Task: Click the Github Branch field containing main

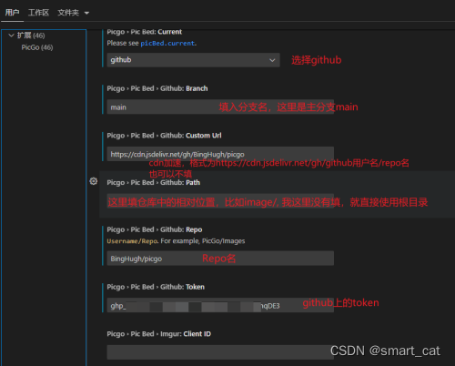Action: [x=220, y=107]
